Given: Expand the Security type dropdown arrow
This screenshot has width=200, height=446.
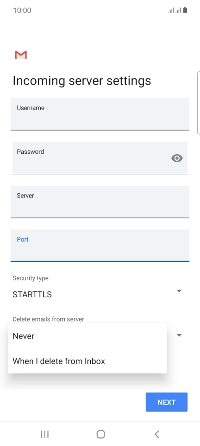Looking at the screenshot, I should tap(179, 291).
